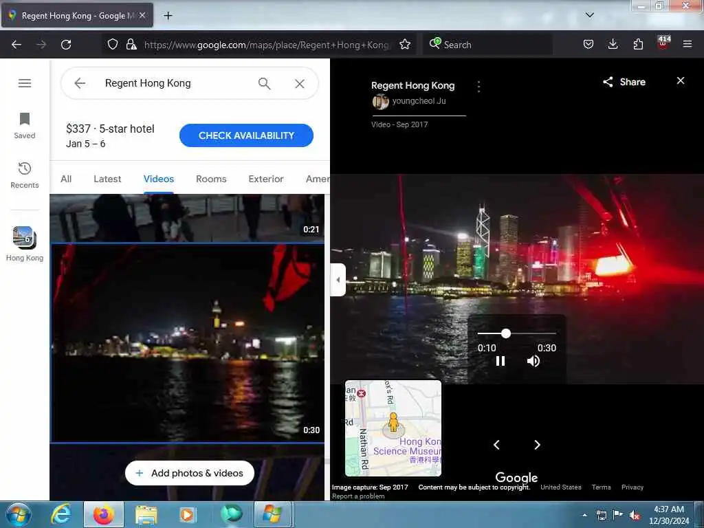Select the Videos tab
Image resolution: width=704 pixels, height=528 pixels.
(159, 179)
